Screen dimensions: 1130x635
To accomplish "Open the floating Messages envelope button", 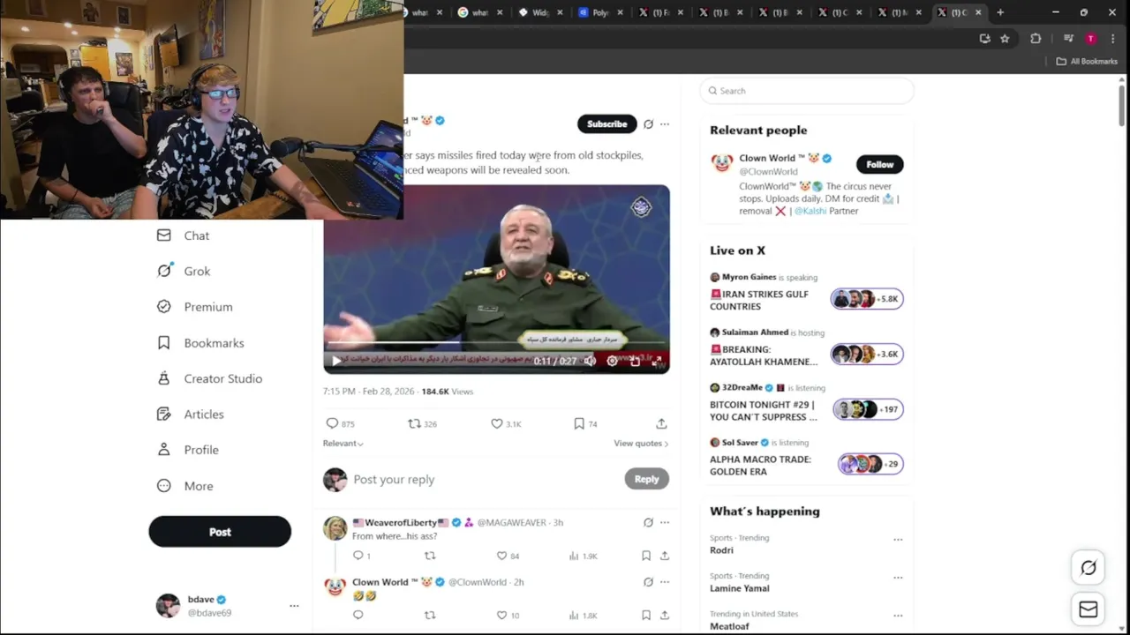I will [1089, 609].
